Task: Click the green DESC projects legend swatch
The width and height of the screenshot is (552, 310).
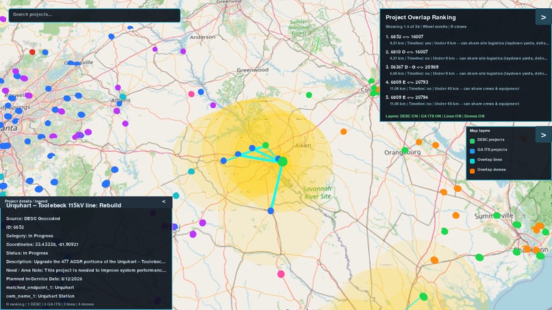Action: pos(472,141)
